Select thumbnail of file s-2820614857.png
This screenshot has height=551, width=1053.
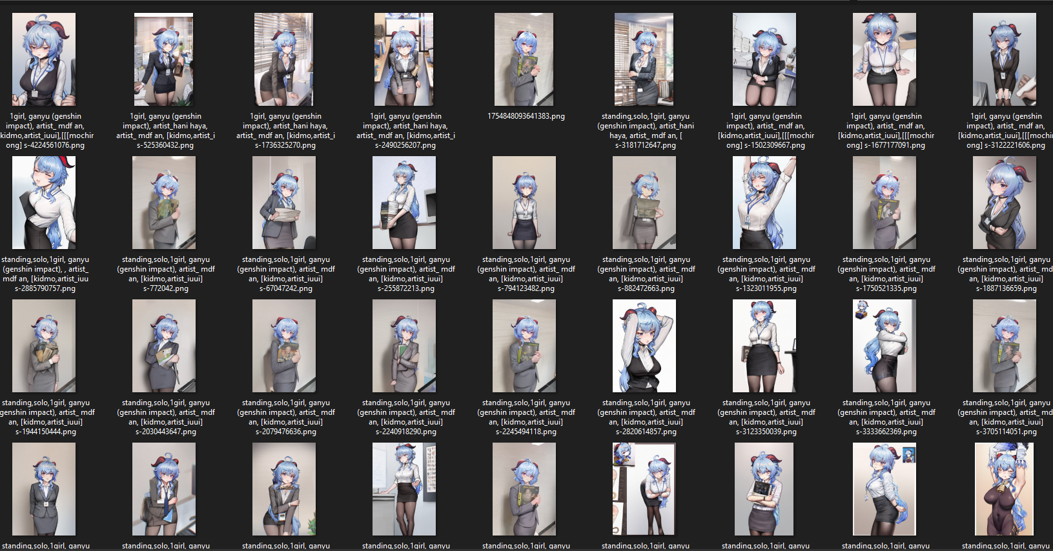coord(644,346)
